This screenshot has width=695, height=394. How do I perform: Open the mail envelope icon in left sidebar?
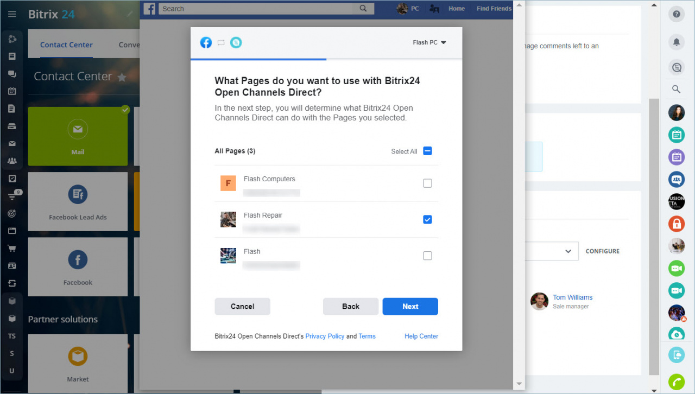coord(12,144)
